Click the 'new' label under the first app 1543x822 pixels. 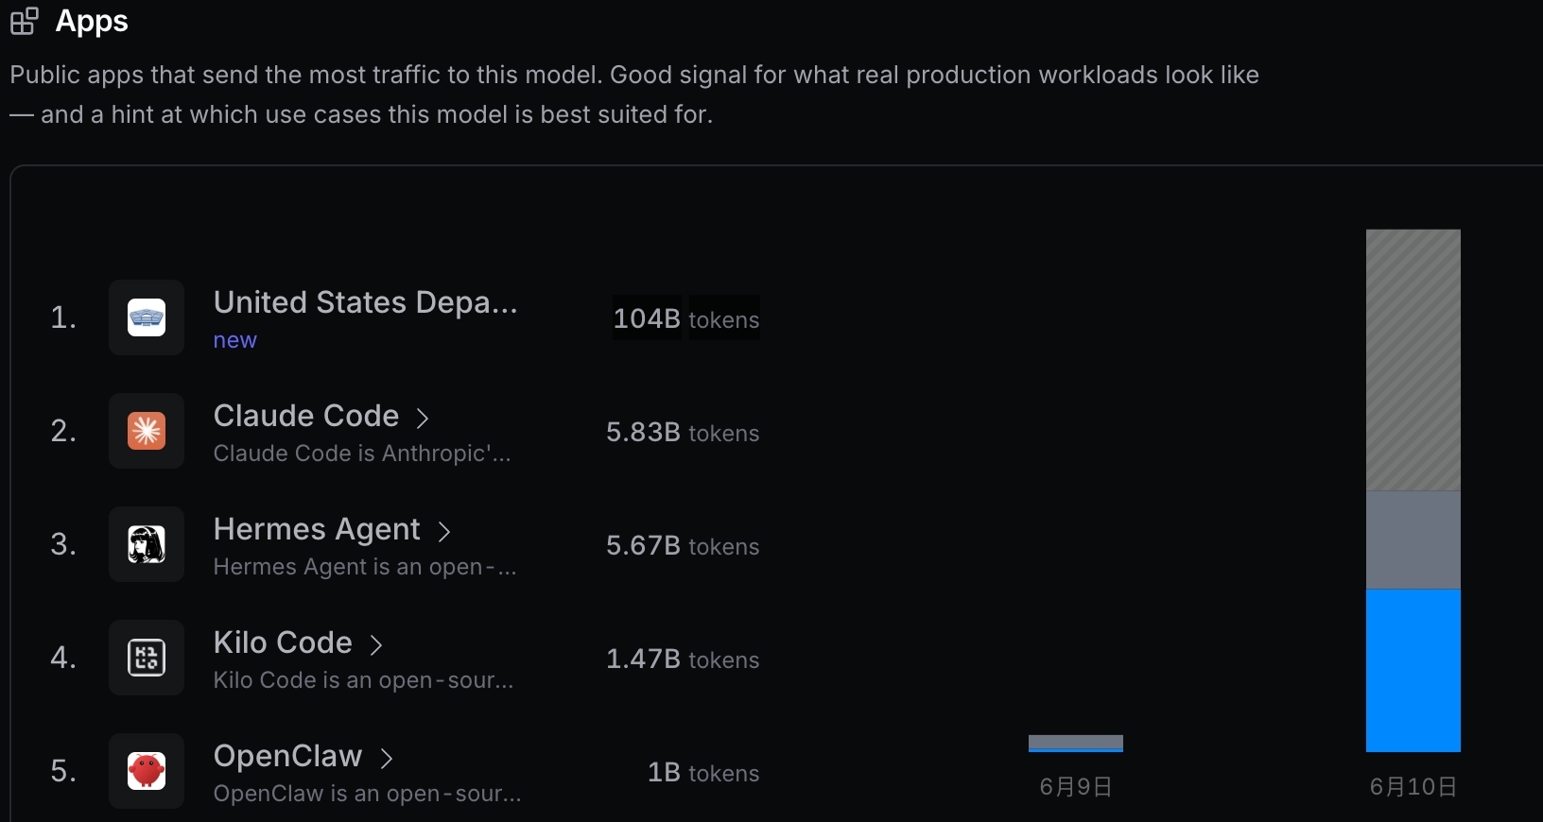(235, 340)
